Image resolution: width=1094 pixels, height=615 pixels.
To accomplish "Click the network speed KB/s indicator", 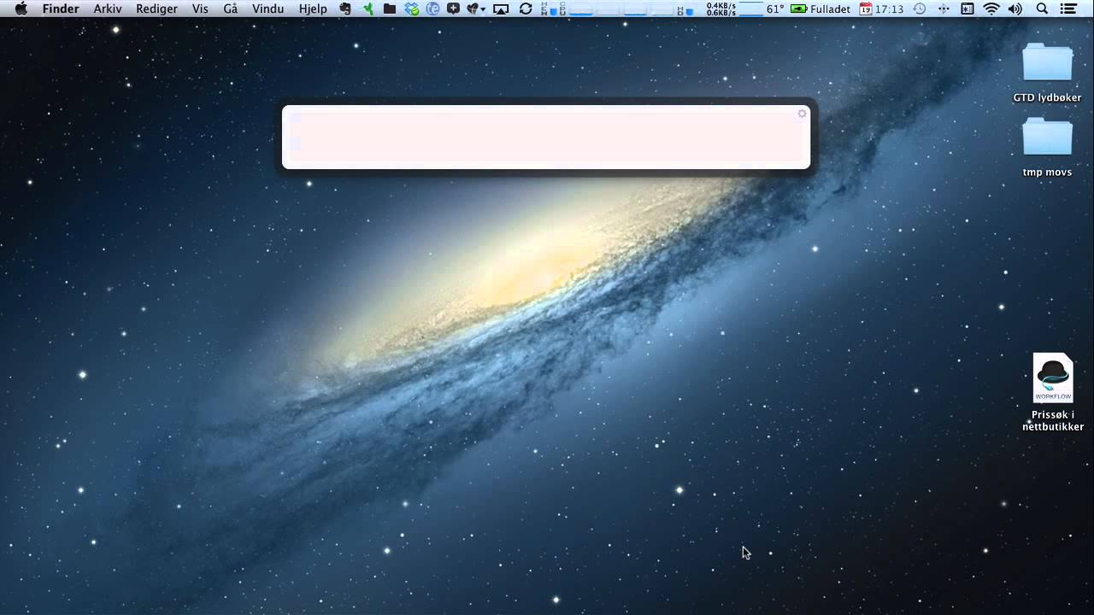I will [721, 9].
